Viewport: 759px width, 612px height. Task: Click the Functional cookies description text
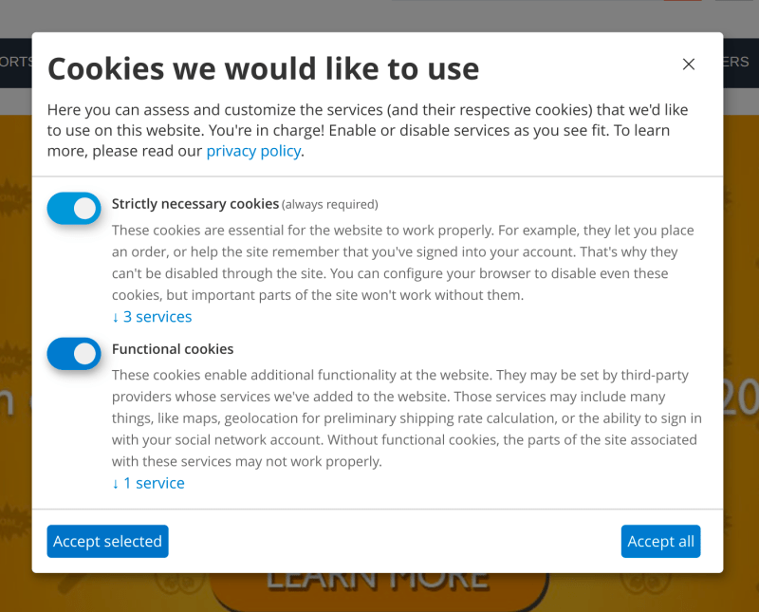coord(406,418)
